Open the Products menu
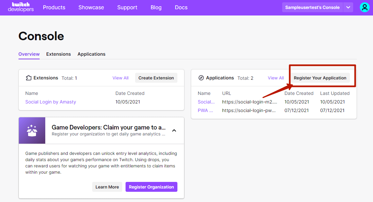The width and height of the screenshot is (373, 202). (x=54, y=7)
